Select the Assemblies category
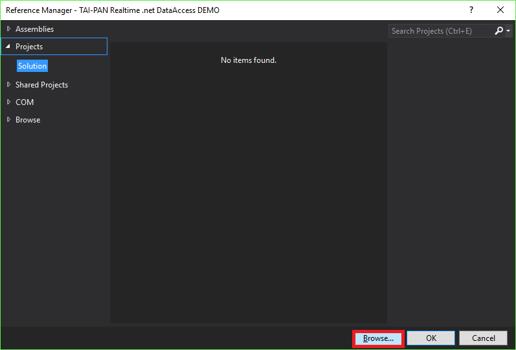Screen dimensions: 516x350 point(34,29)
